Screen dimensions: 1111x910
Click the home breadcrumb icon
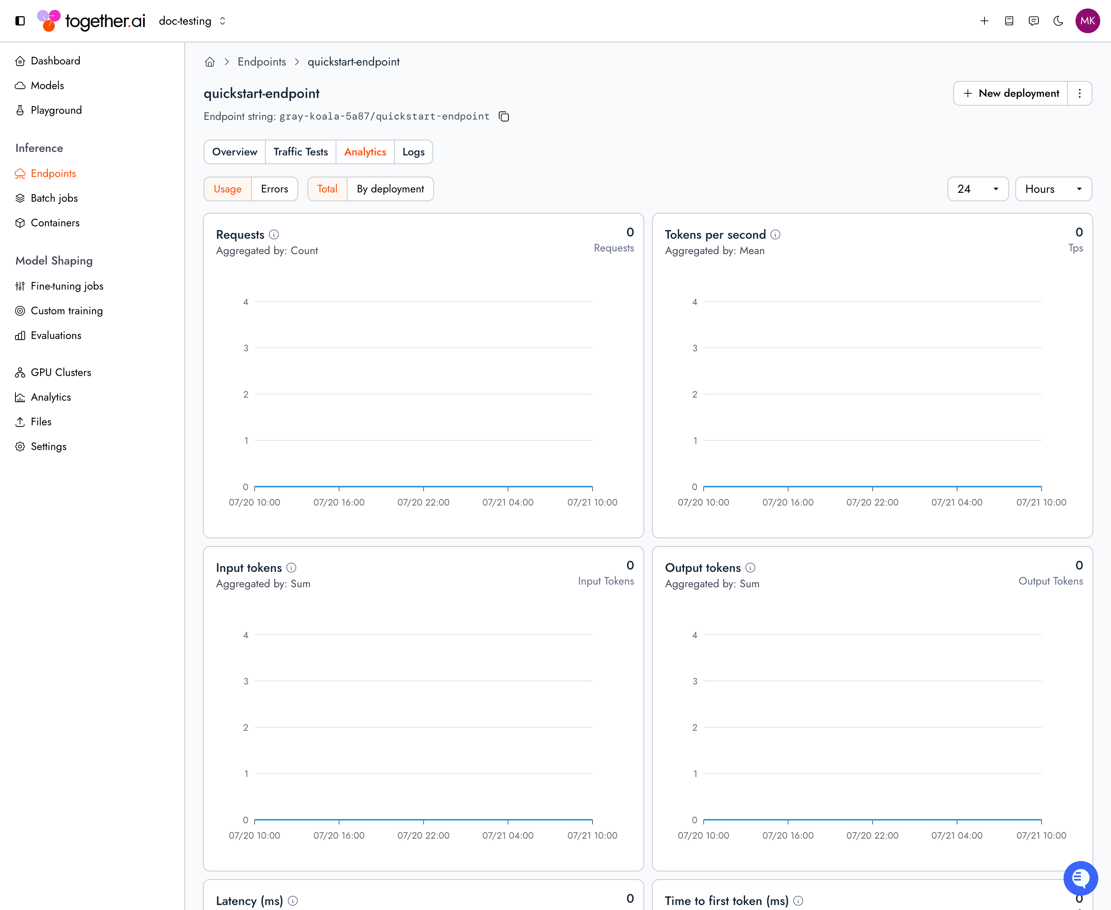tap(210, 62)
